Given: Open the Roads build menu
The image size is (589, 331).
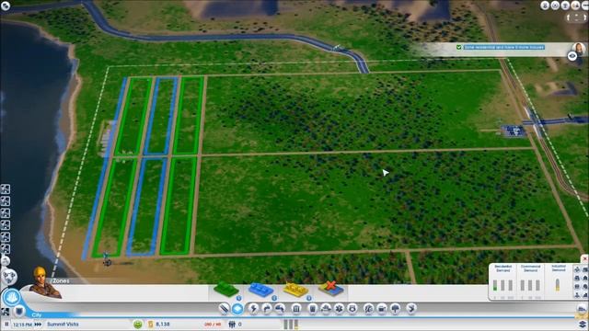Looking at the screenshot, I should [225, 309].
